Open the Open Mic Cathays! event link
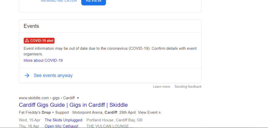Screen dimensions: 268x128 tap(61, 126)
